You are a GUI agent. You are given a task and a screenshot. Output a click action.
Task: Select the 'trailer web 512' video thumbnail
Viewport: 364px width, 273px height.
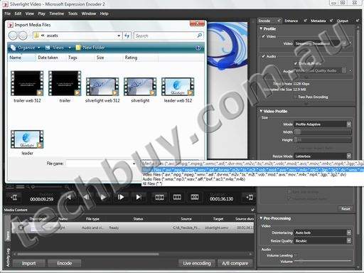coord(27,83)
